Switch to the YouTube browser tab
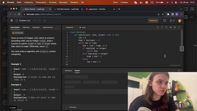Viewport: 197px width, 111px height. tap(97, 9)
